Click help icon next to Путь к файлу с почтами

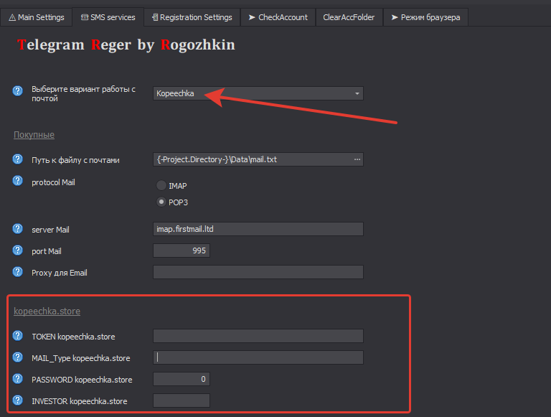(17, 159)
